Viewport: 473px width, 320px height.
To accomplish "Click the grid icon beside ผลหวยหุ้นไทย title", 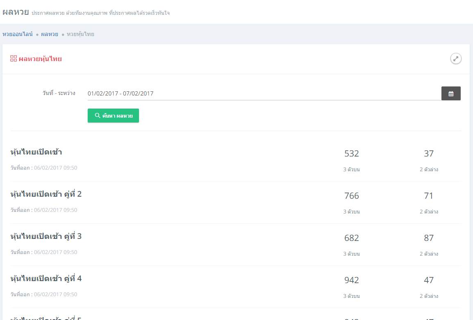I will pyautogui.click(x=14, y=59).
